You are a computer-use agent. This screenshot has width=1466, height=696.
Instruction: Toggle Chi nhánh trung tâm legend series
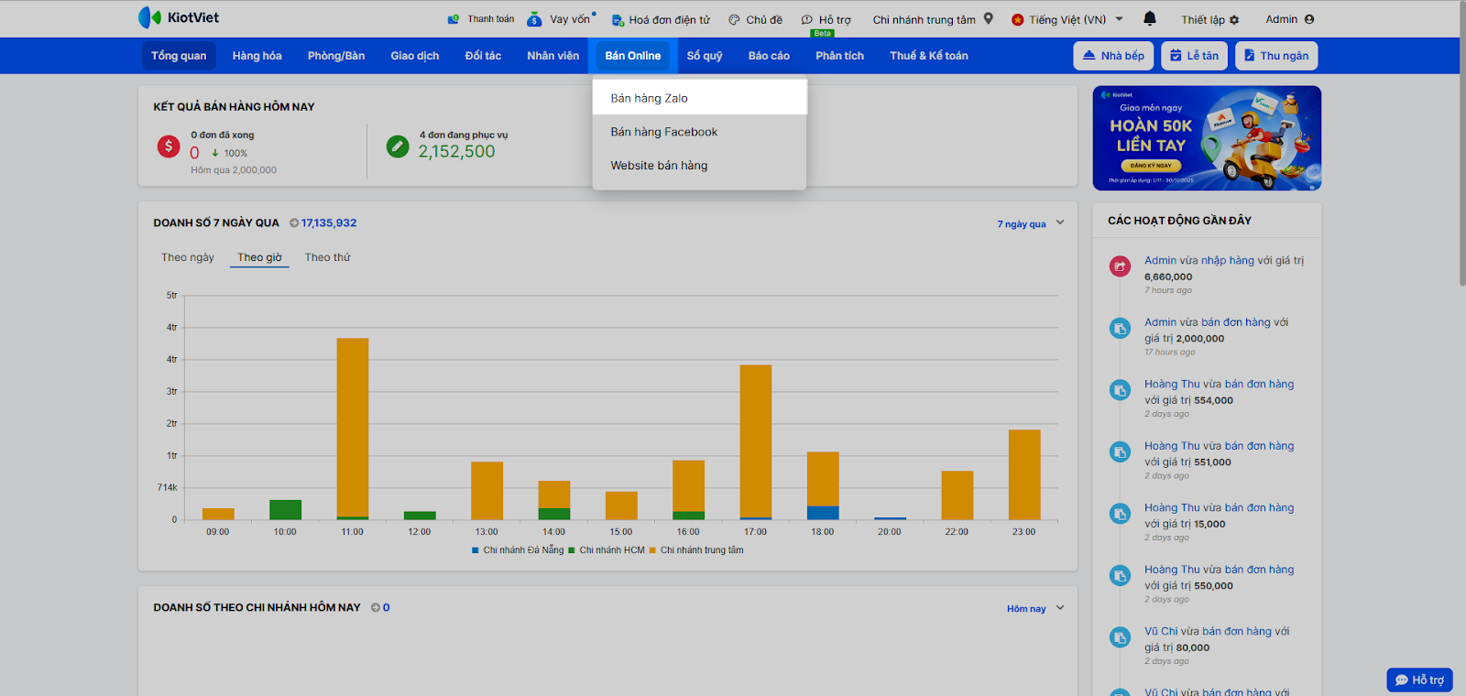(x=701, y=550)
